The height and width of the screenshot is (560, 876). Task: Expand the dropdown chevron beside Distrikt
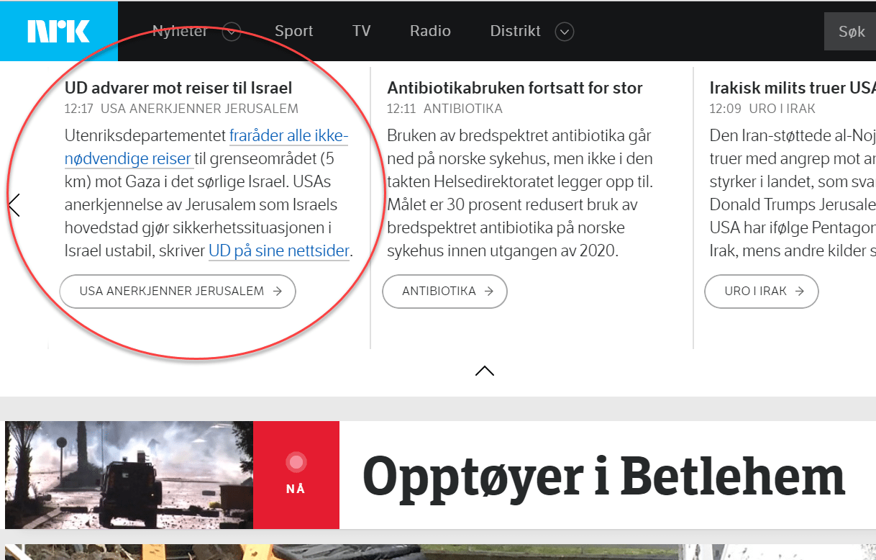click(565, 32)
